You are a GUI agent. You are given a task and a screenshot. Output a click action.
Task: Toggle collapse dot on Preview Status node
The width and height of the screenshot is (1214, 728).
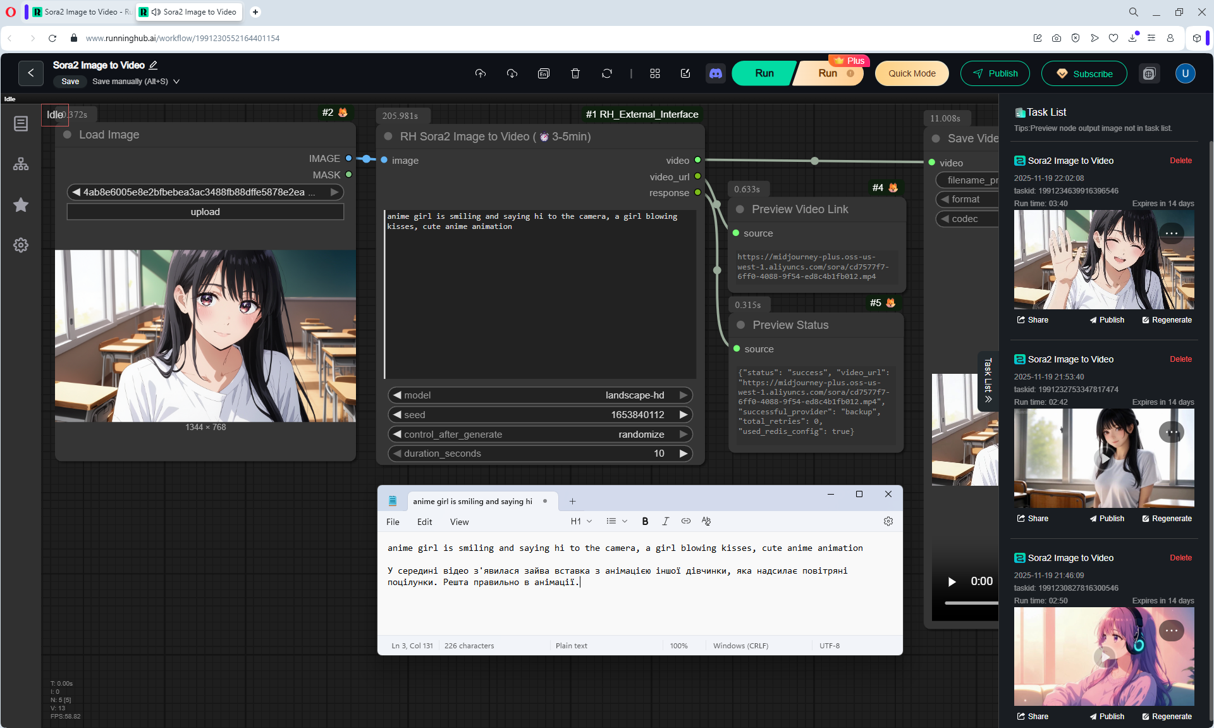pyautogui.click(x=740, y=325)
